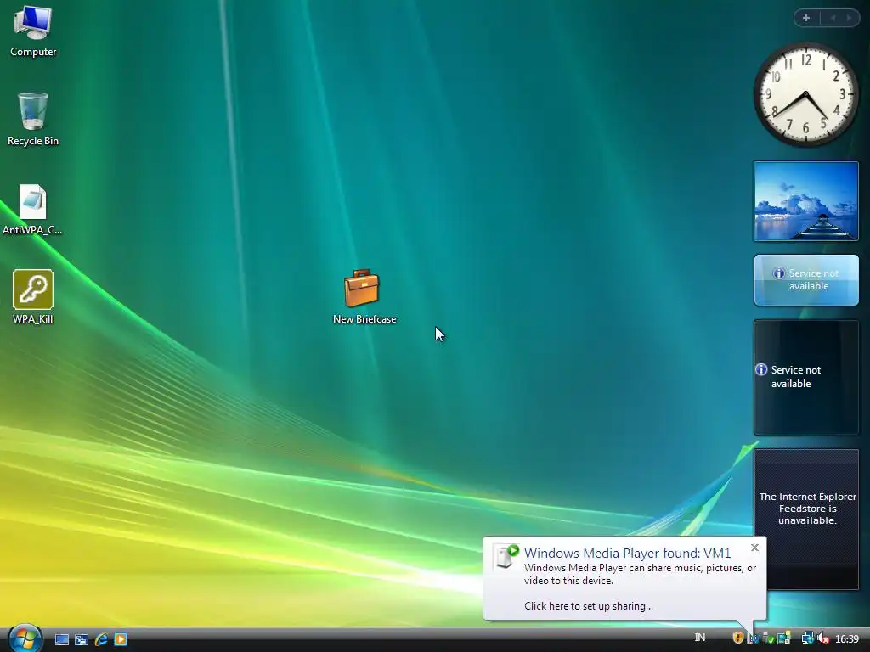Screen dimensions: 870x652
Task: Click the light blue 'Service not available' gadget
Action: [x=806, y=280]
